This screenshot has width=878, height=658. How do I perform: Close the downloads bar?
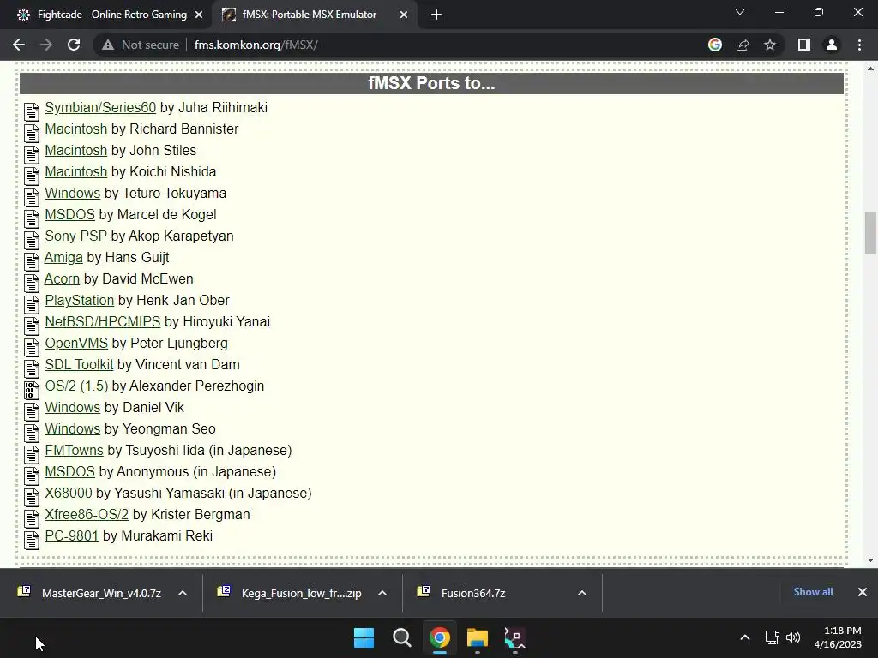coord(863,592)
